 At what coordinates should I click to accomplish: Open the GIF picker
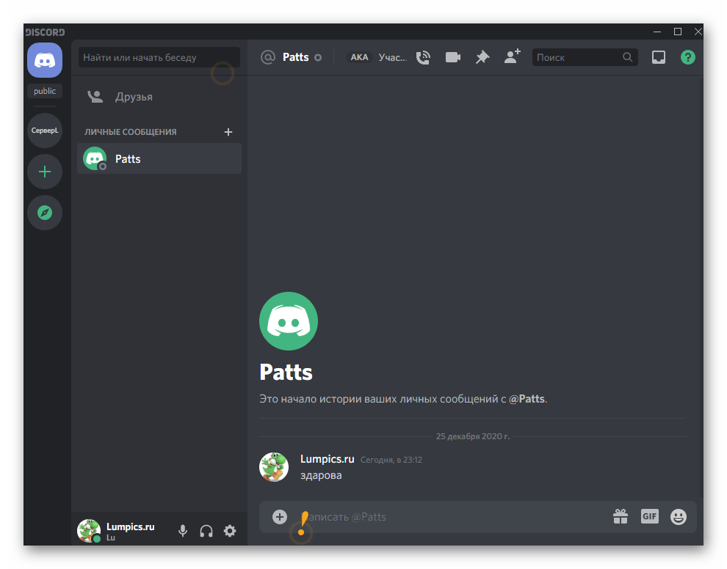pyautogui.click(x=649, y=517)
